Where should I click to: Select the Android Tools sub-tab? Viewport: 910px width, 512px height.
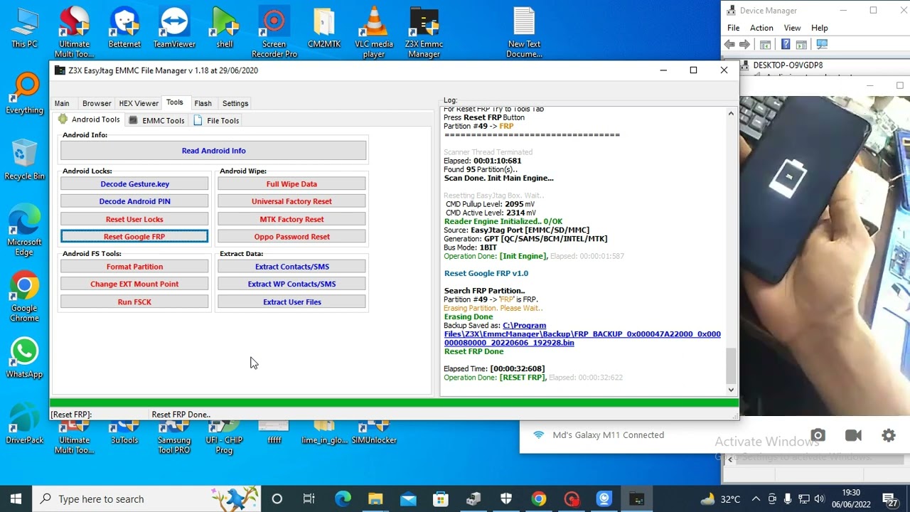tap(90, 119)
